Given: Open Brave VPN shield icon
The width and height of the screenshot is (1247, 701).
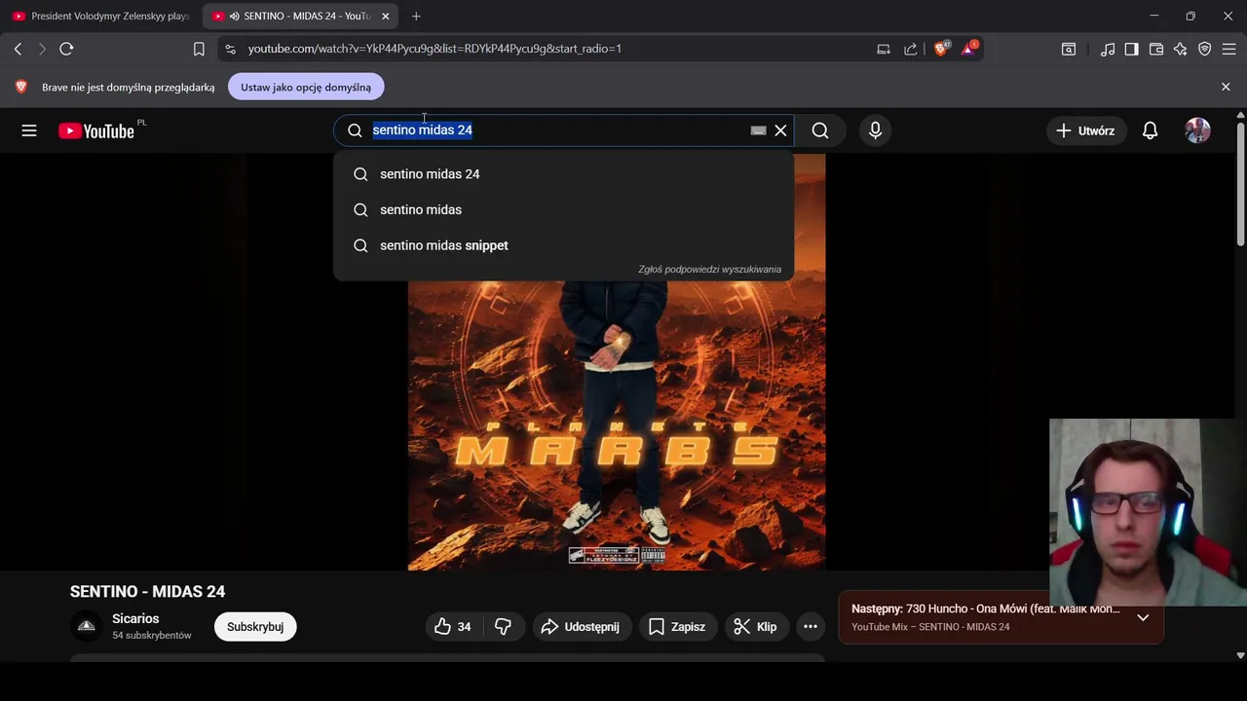Looking at the screenshot, I should coord(1205,49).
